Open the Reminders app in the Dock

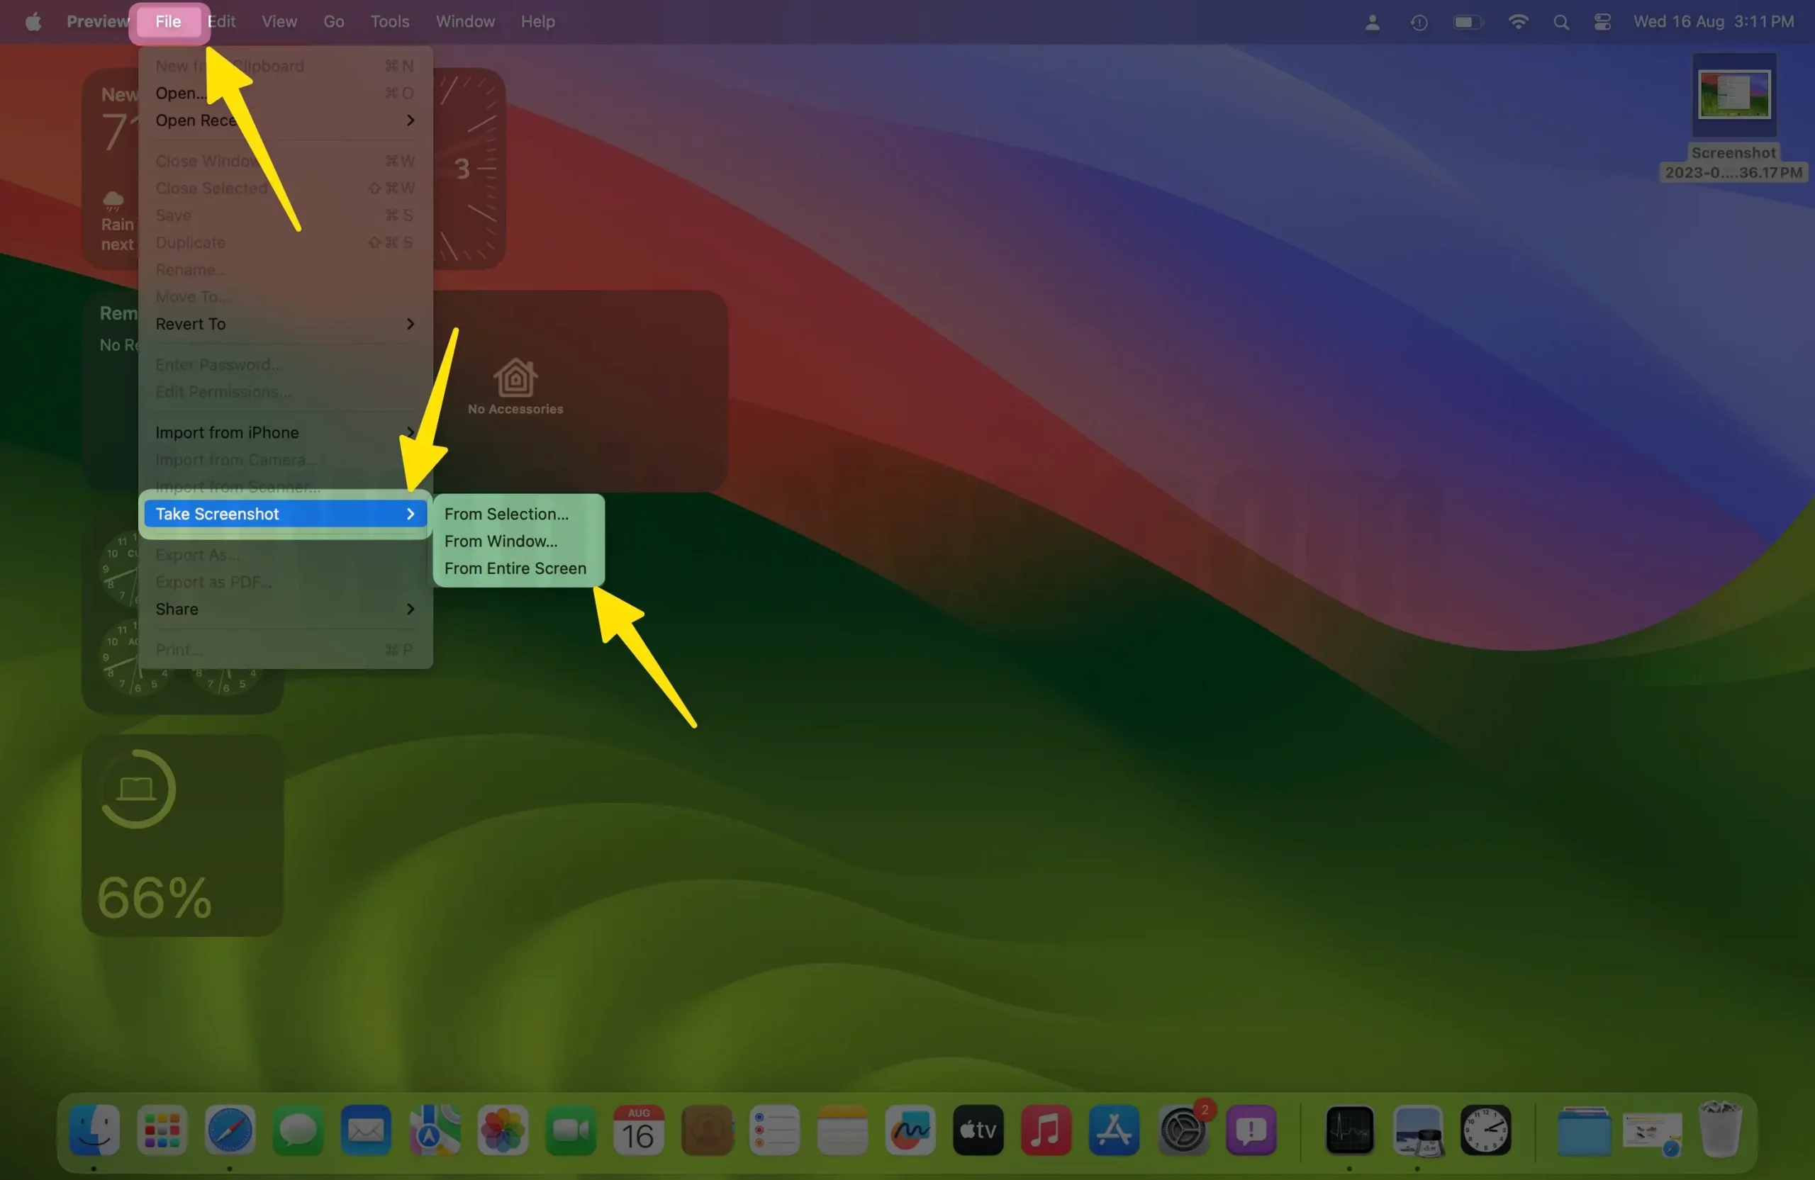(x=774, y=1130)
